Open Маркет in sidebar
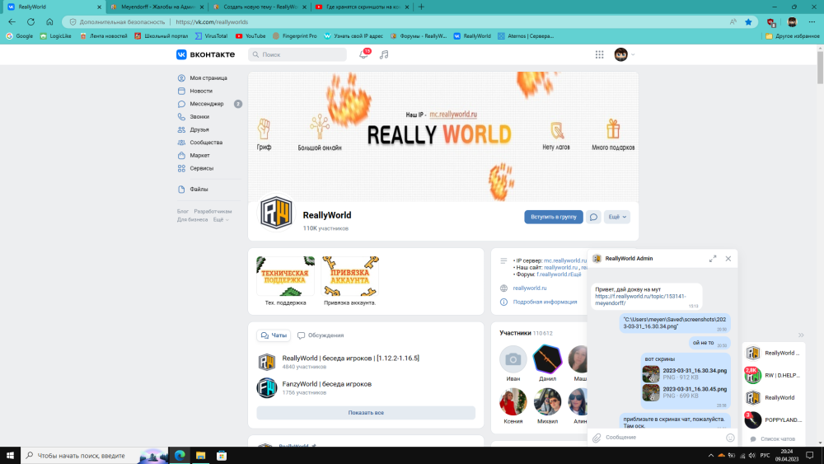Image resolution: width=824 pixels, height=464 pixels. [199, 156]
